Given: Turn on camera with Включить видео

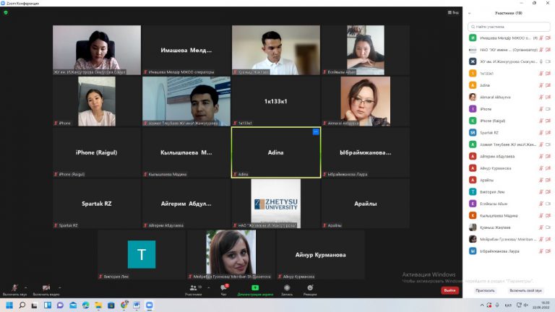Looking at the screenshot, I should (46, 287).
